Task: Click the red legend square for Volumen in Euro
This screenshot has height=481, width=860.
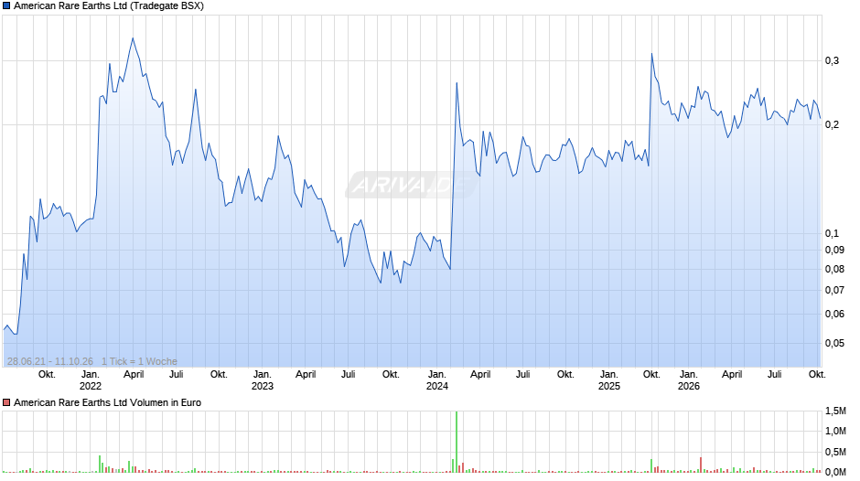Action: click(6, 402)
